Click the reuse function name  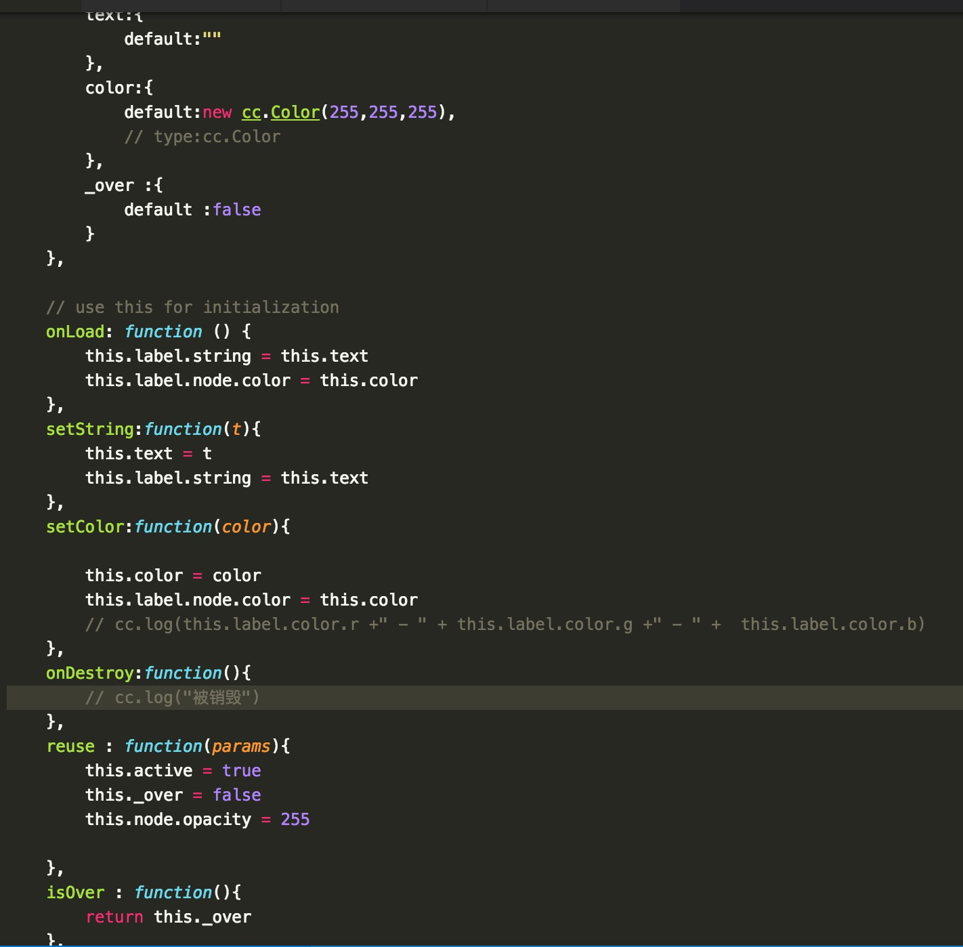tap(70, 746)
